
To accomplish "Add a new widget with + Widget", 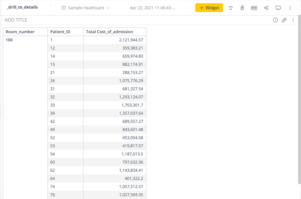I will pyautogui.click(x=209, y=8).
